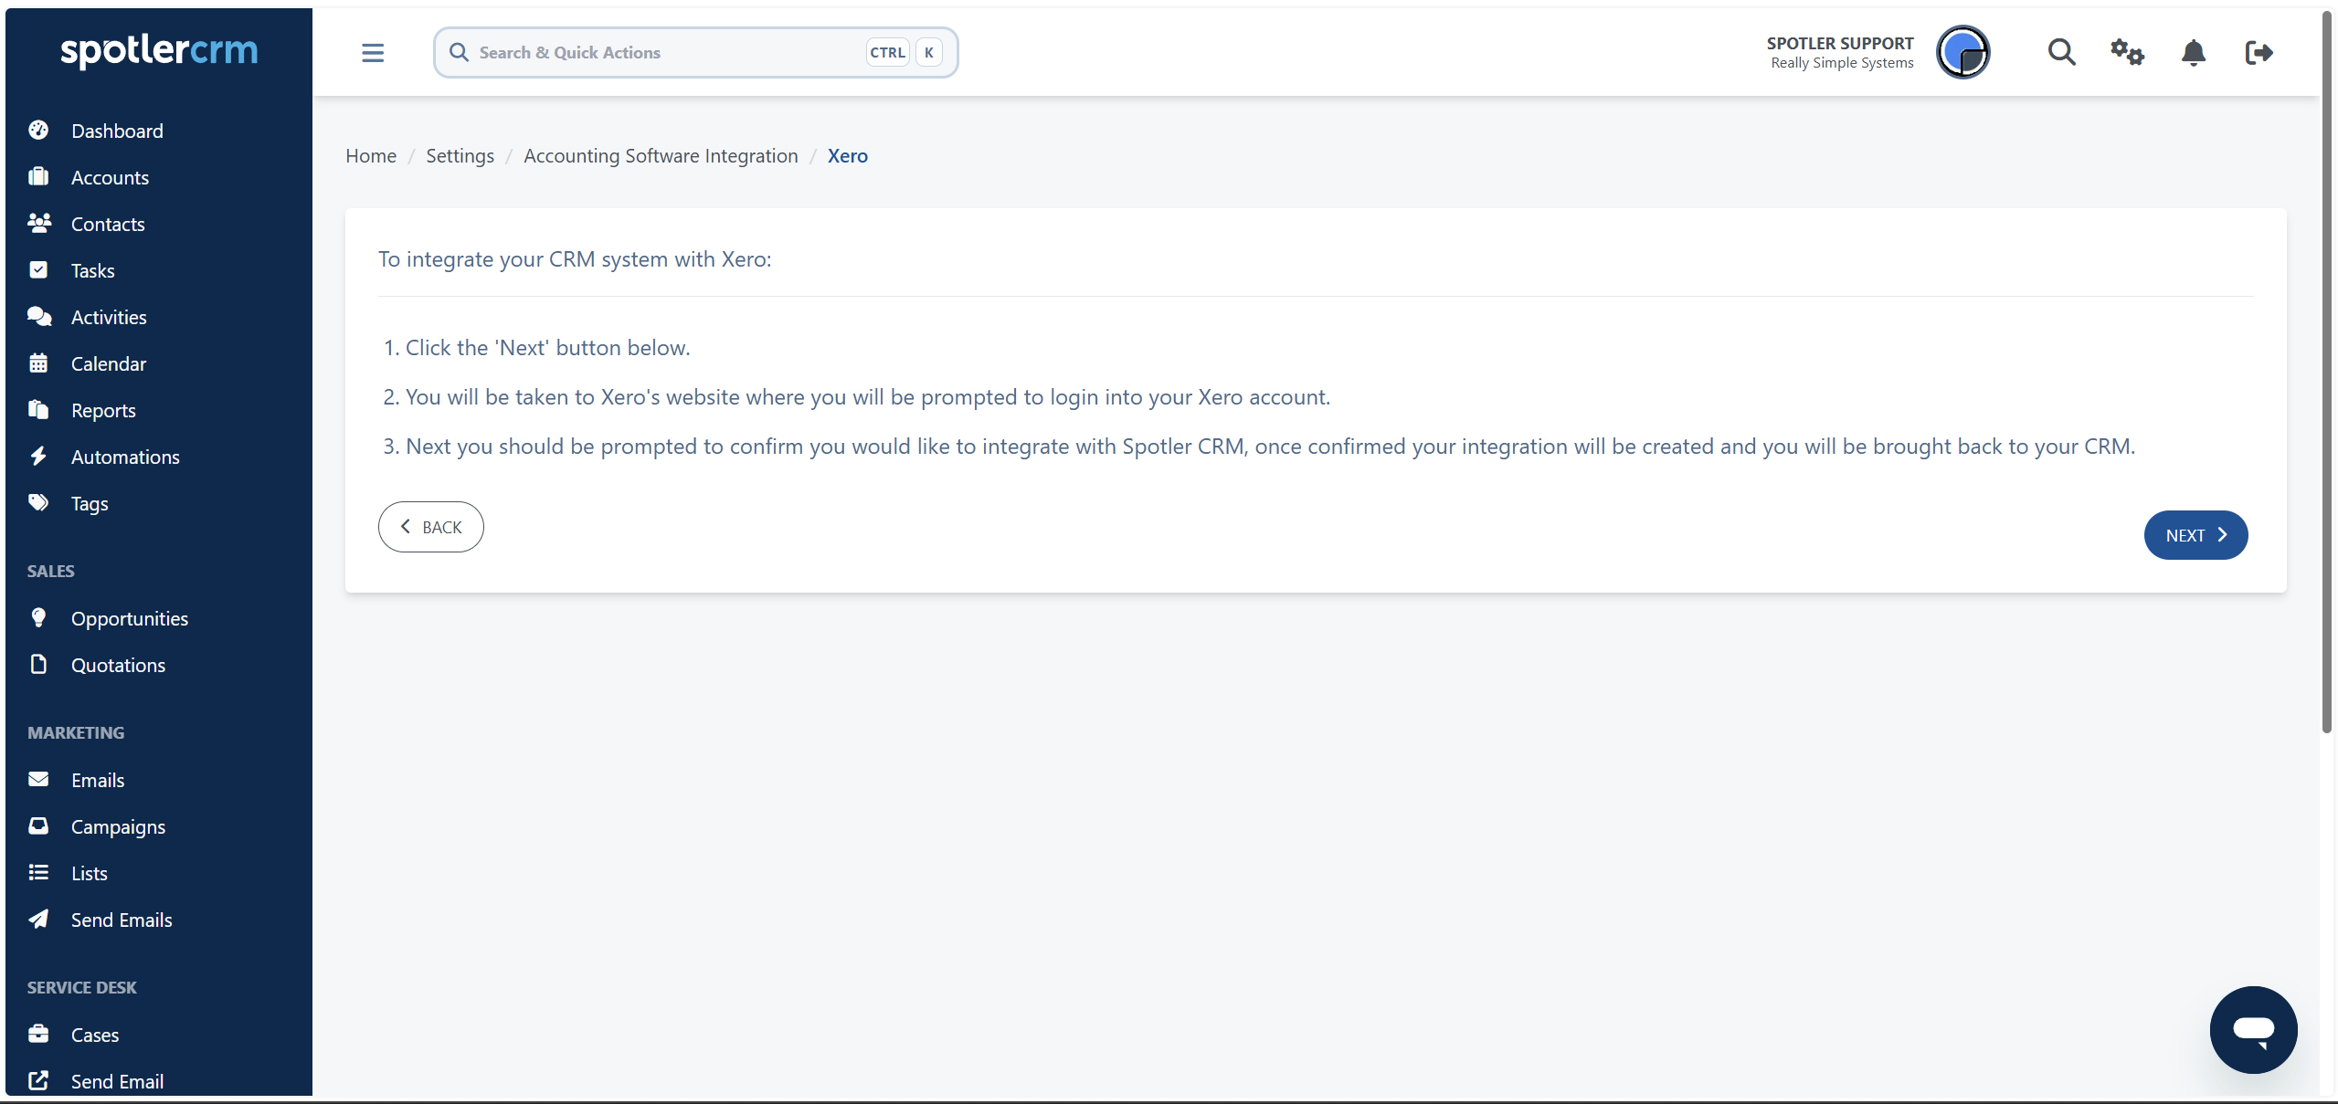The width and height of the screenshot is (2338, 1104).
Task: Open Accounting Software Integration breadcrumb
Action: 661,156
